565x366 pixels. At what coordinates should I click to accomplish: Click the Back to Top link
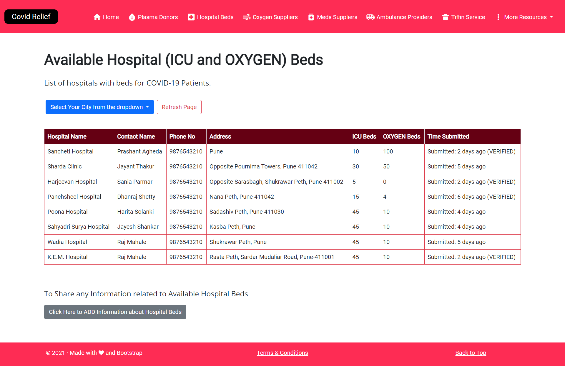(471, 353)
